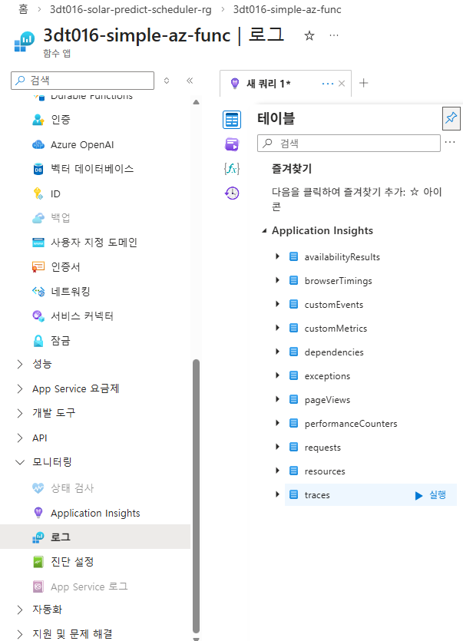Close the 새 쿼리 1 tab

coord(342,84)
